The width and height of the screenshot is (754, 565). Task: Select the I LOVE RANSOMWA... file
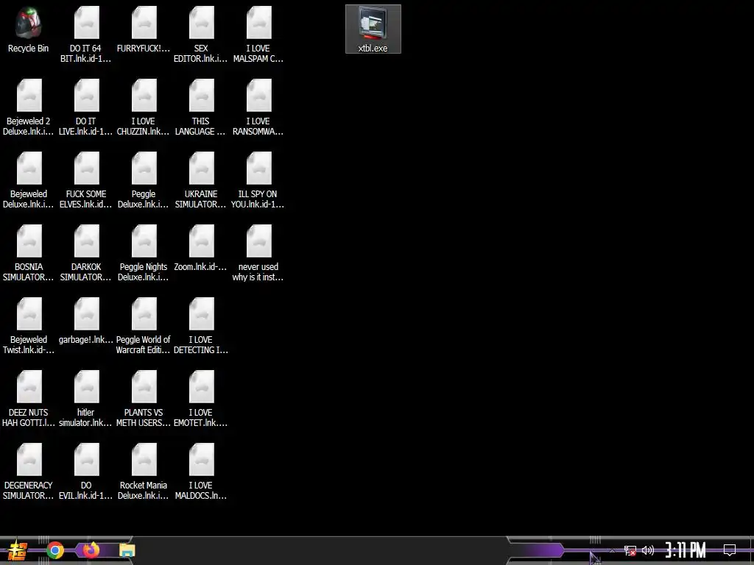258,107
